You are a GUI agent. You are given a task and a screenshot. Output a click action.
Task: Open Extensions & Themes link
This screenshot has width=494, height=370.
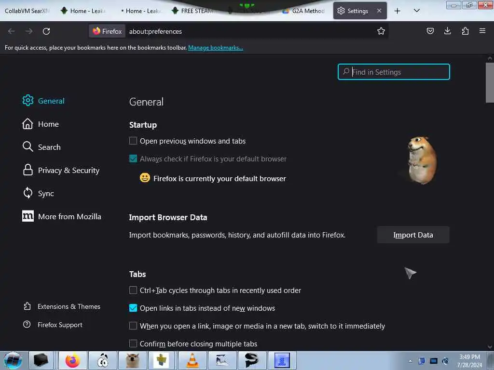click(x=62, y=306)
